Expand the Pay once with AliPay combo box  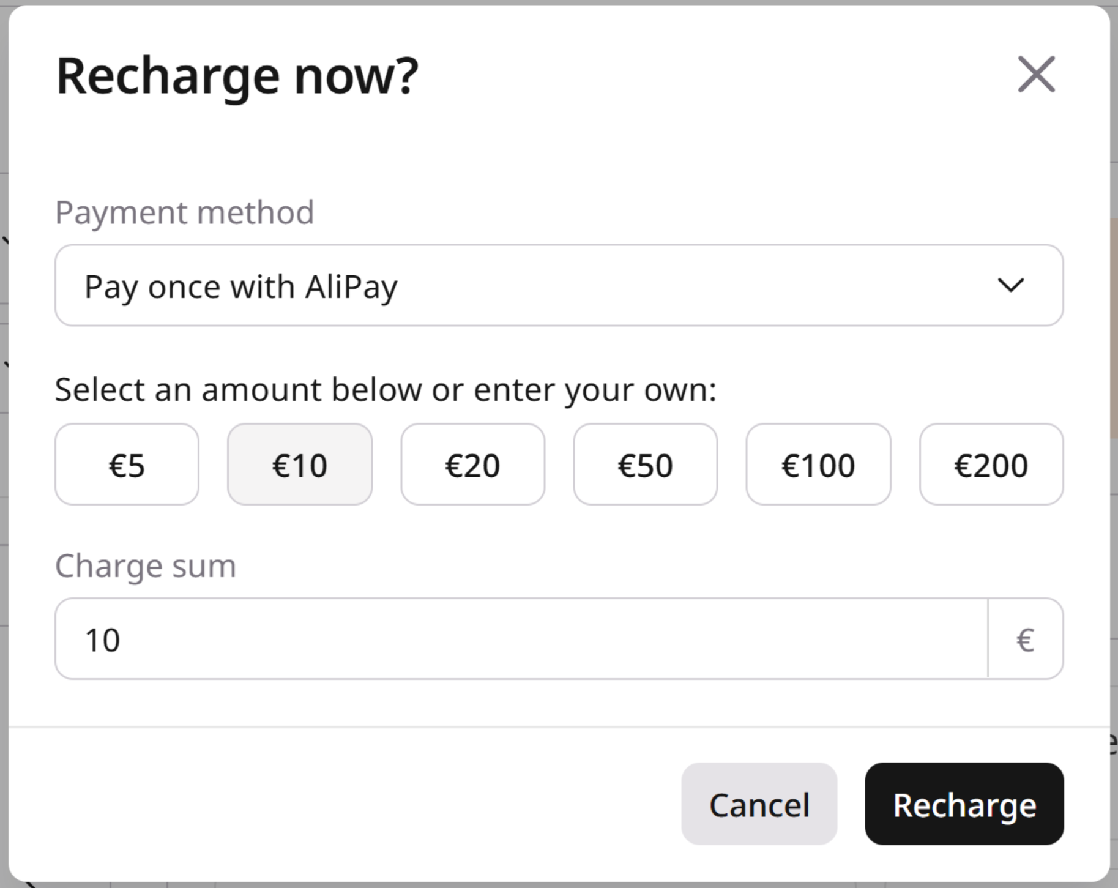pyautogui.click(x=559, y=285)
